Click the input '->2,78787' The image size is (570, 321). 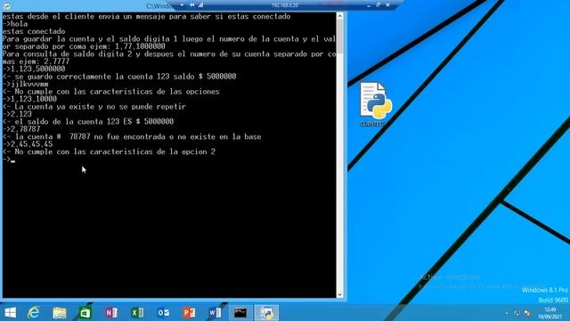pyautogui.click(x=21, y=129)
